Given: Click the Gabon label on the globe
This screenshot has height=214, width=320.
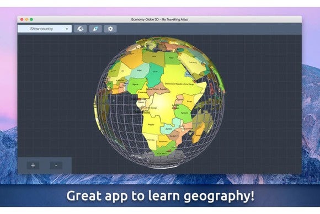Looking at the screenshot, I should (141, 102).
